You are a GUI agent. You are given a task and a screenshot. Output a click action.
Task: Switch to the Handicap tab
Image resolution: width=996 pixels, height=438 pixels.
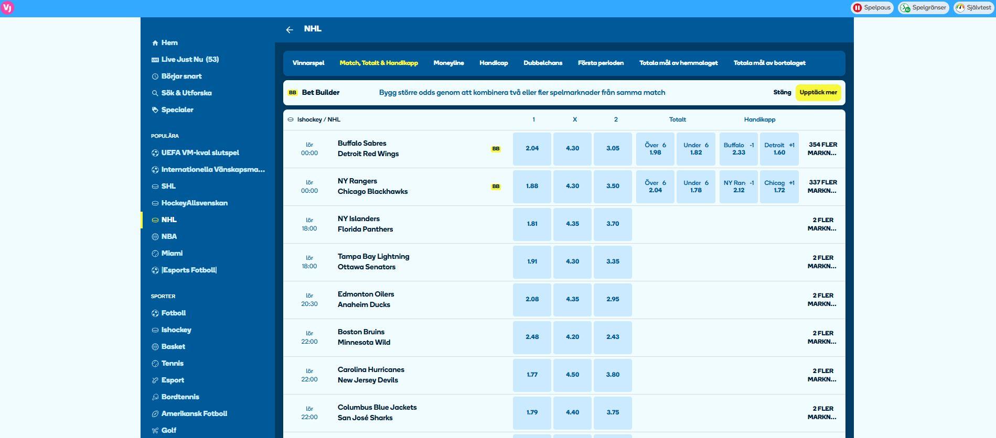coord(494,63)
